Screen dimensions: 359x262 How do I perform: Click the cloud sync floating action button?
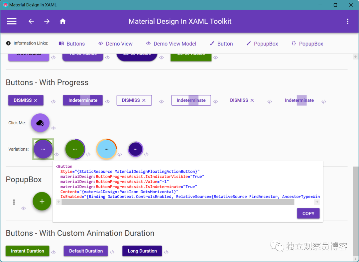point(40,123)
